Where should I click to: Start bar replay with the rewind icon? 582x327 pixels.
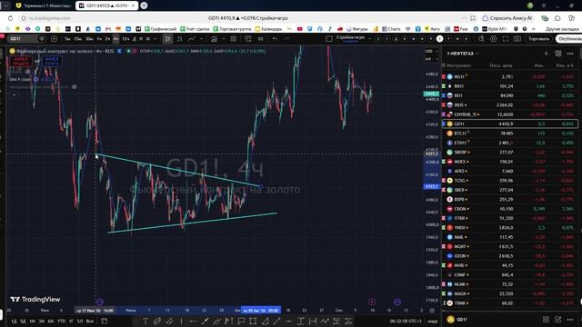pos(261,39)
